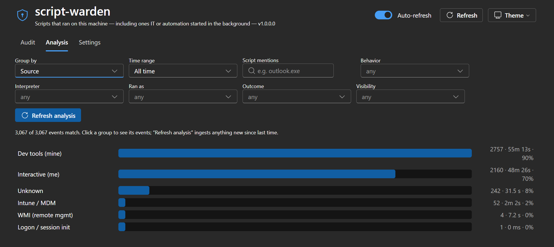Select the 'Intune / MDM' row label
554x247 pixels.
click(x=37, y=203)
